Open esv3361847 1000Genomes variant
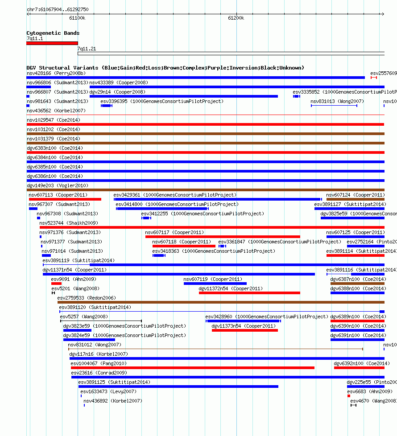Image resolution: width=397 pixels, height=436 pixels. point(222,246)
